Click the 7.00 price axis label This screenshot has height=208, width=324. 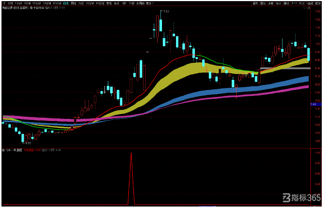318,44
